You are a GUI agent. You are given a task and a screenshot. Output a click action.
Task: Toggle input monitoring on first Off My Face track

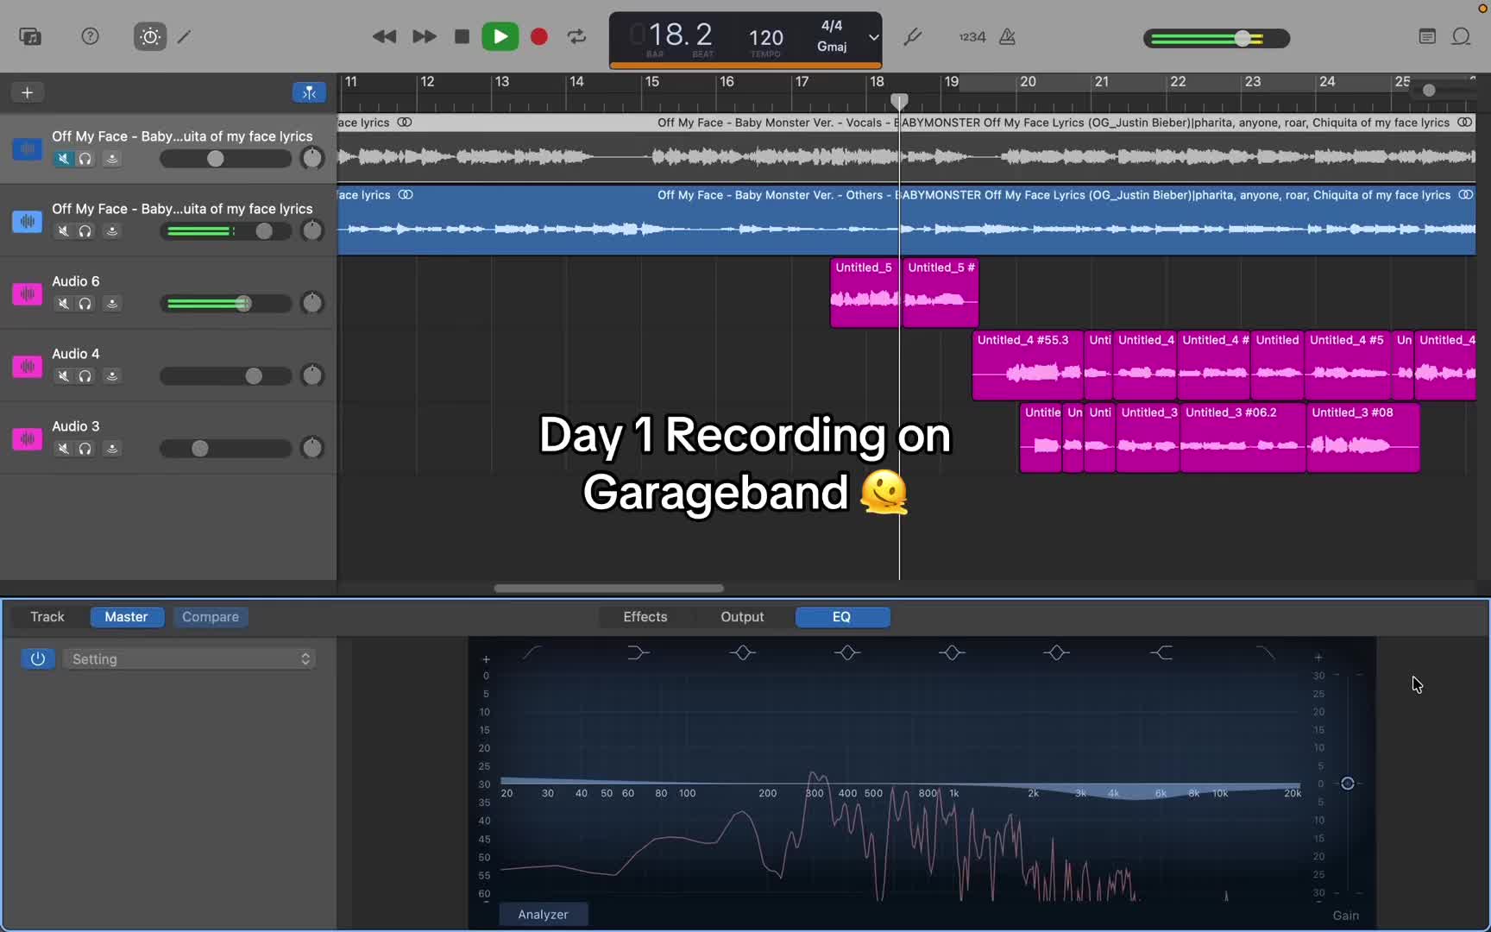[111, 159]
